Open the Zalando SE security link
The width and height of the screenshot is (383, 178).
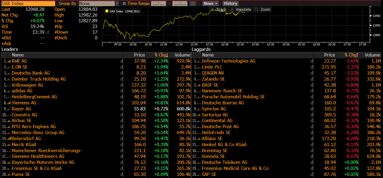213,79
